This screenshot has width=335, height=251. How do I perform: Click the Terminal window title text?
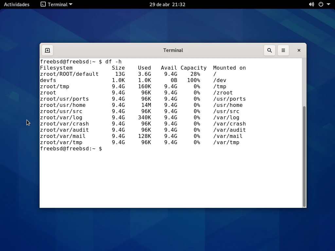tap(173, 50)
